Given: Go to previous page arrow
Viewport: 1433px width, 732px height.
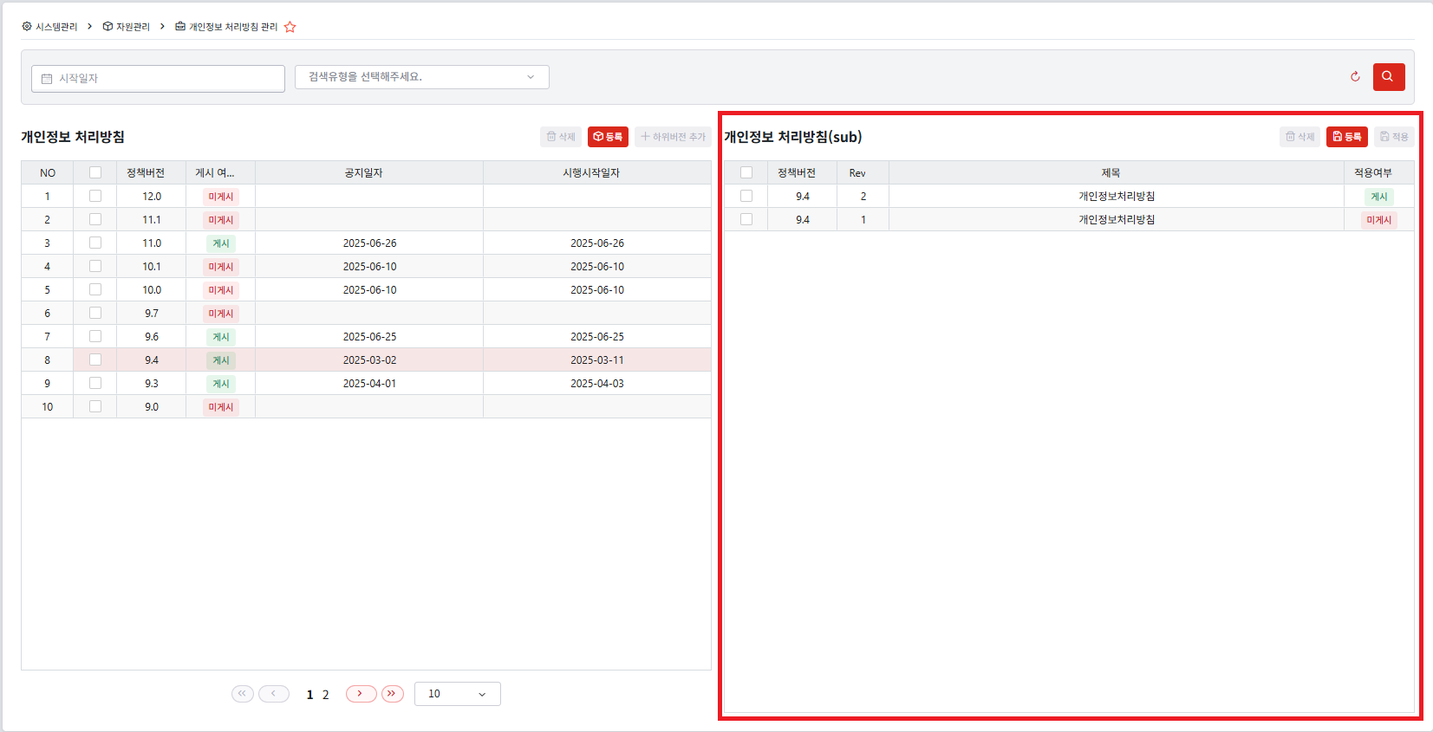Looking at the screenshot, I should click(x=274, y=694).
